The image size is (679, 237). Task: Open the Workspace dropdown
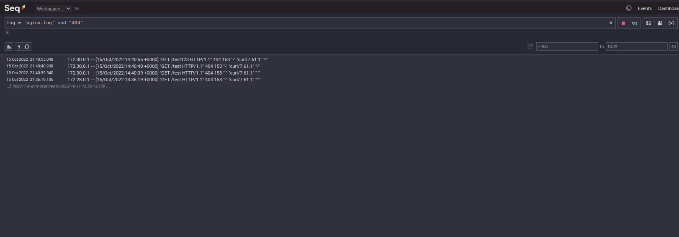click(53, 9)
